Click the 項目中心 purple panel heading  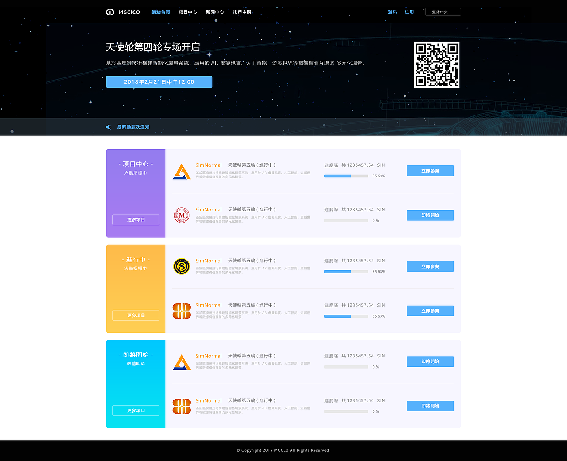click(x=136, y=164)
